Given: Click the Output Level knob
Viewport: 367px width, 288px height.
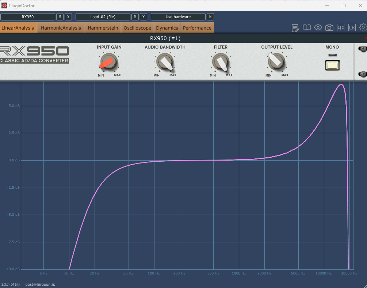Looking at the screenshot, I should (276, 62).
